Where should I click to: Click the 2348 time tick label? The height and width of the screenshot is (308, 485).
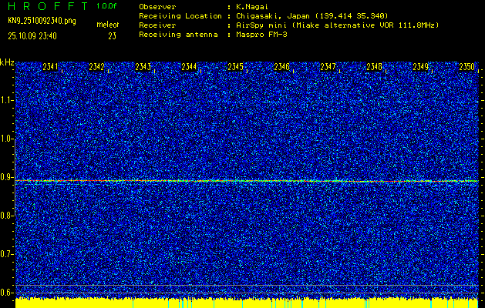(375, 67)
